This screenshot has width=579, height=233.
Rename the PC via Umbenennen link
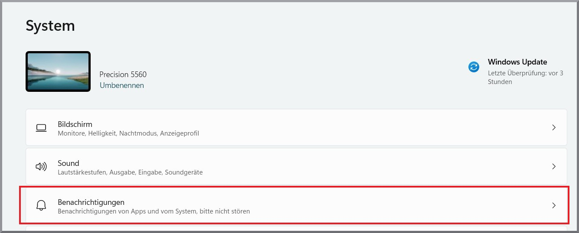pyautogui.click(x=122, y=85)
